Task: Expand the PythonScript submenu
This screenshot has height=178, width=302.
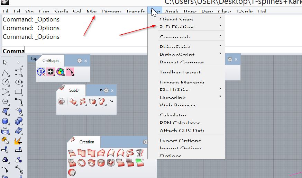Action: (x=191, y=53)
